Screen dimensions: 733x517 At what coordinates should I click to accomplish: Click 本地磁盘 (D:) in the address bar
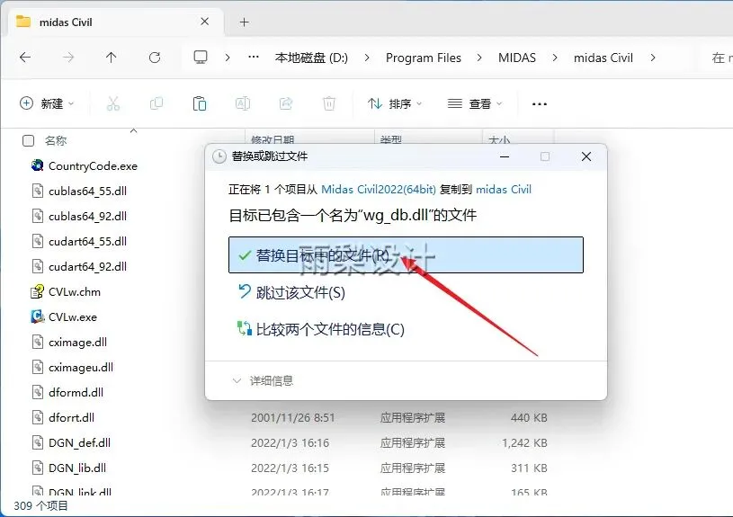pos(311,58)
